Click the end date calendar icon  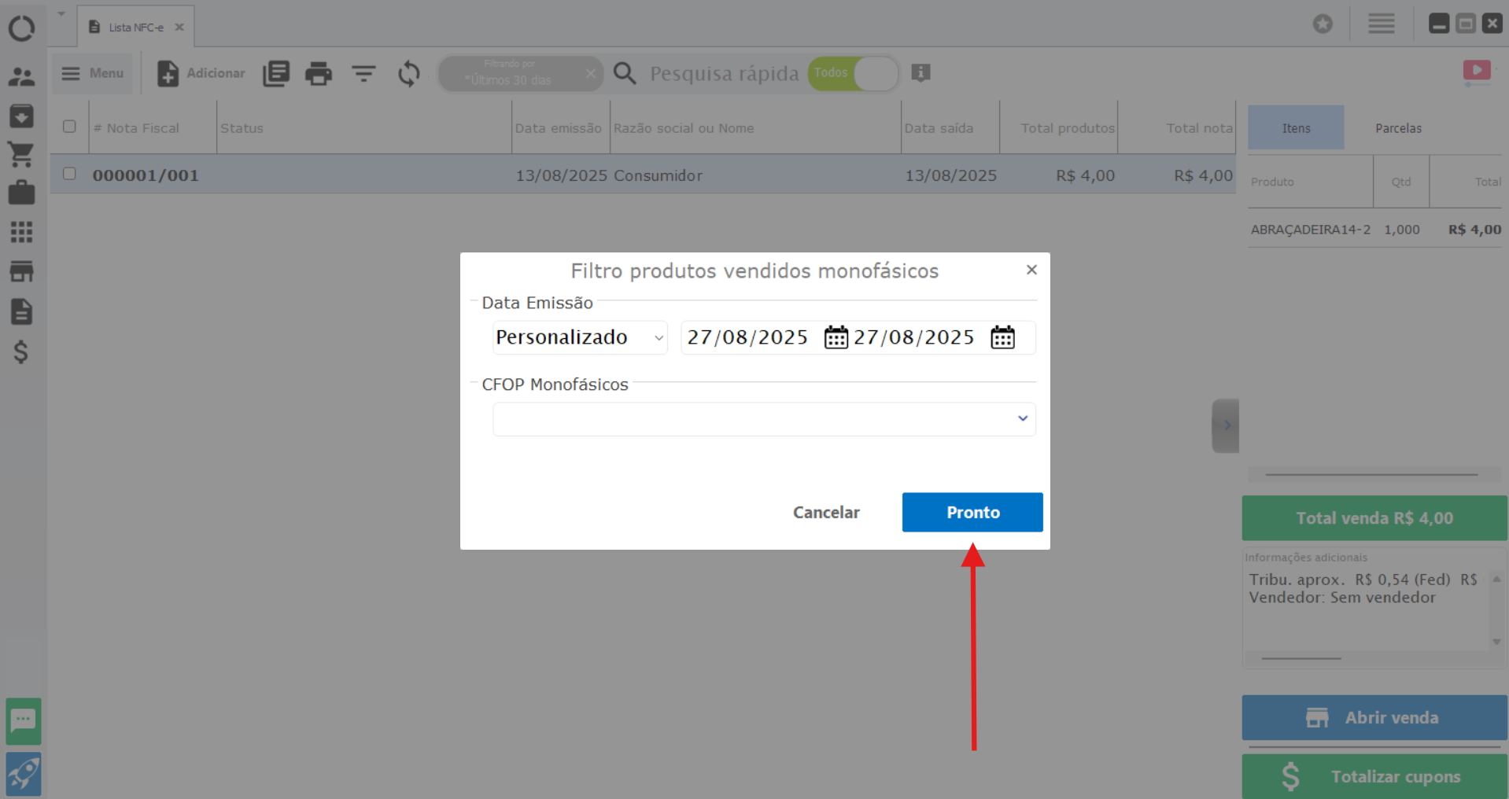(1002, 337)
